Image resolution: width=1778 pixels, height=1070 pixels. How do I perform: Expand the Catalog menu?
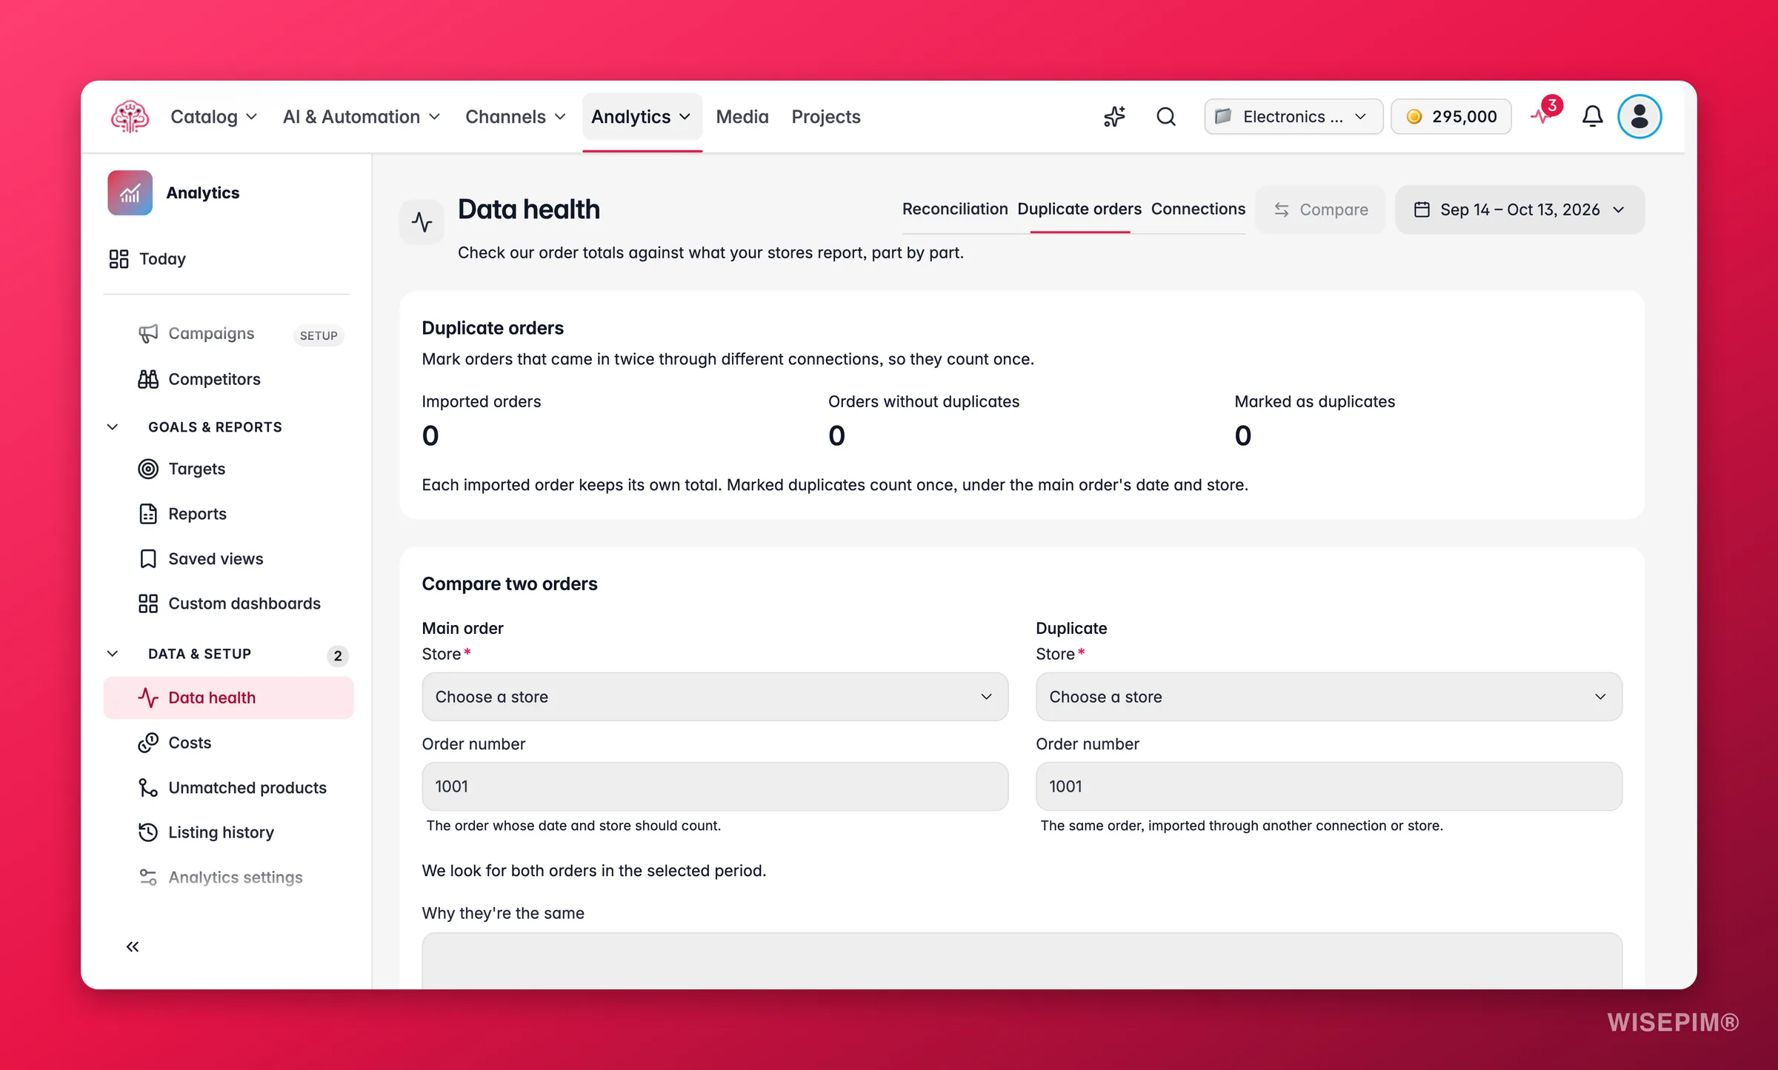click(x=214, y=117)
